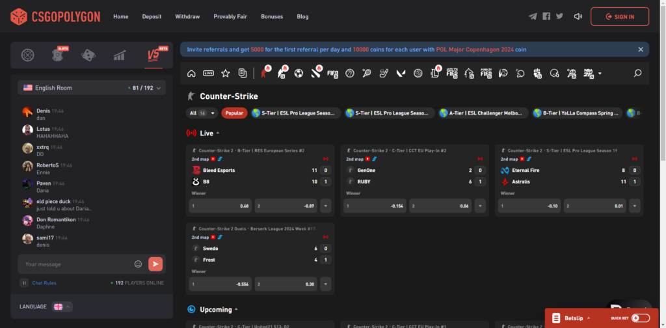Click the CSGOPOLYGON logo
Image resolution: width=666 pixels, height=328 pixels.
coord(55,16)
